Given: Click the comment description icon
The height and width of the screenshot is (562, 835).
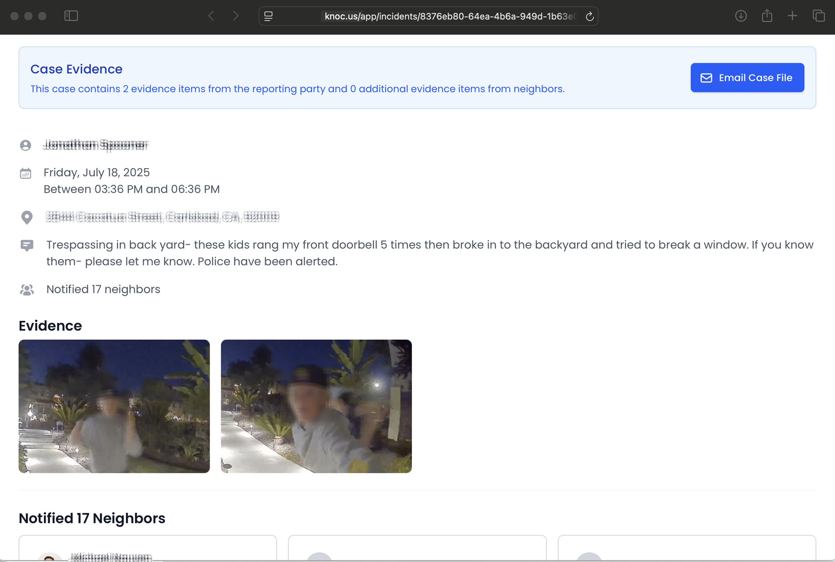Looking at the screenshot, I should 27,245.
